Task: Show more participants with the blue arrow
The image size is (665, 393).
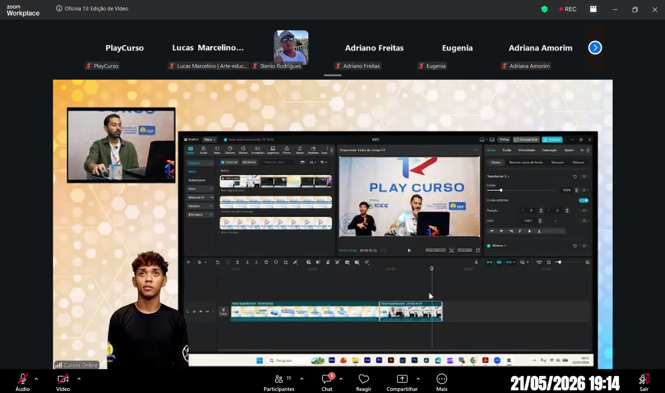Action: point(595,48)
